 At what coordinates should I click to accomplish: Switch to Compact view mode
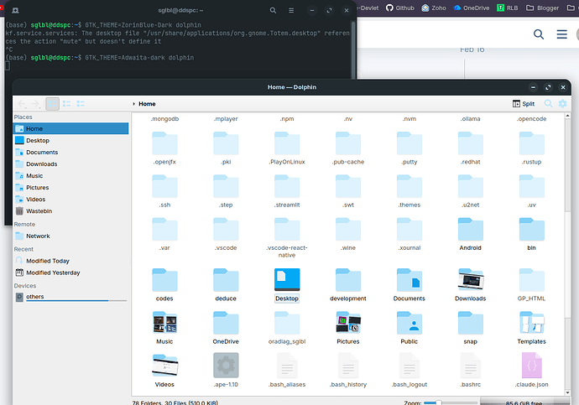(67, 104)
